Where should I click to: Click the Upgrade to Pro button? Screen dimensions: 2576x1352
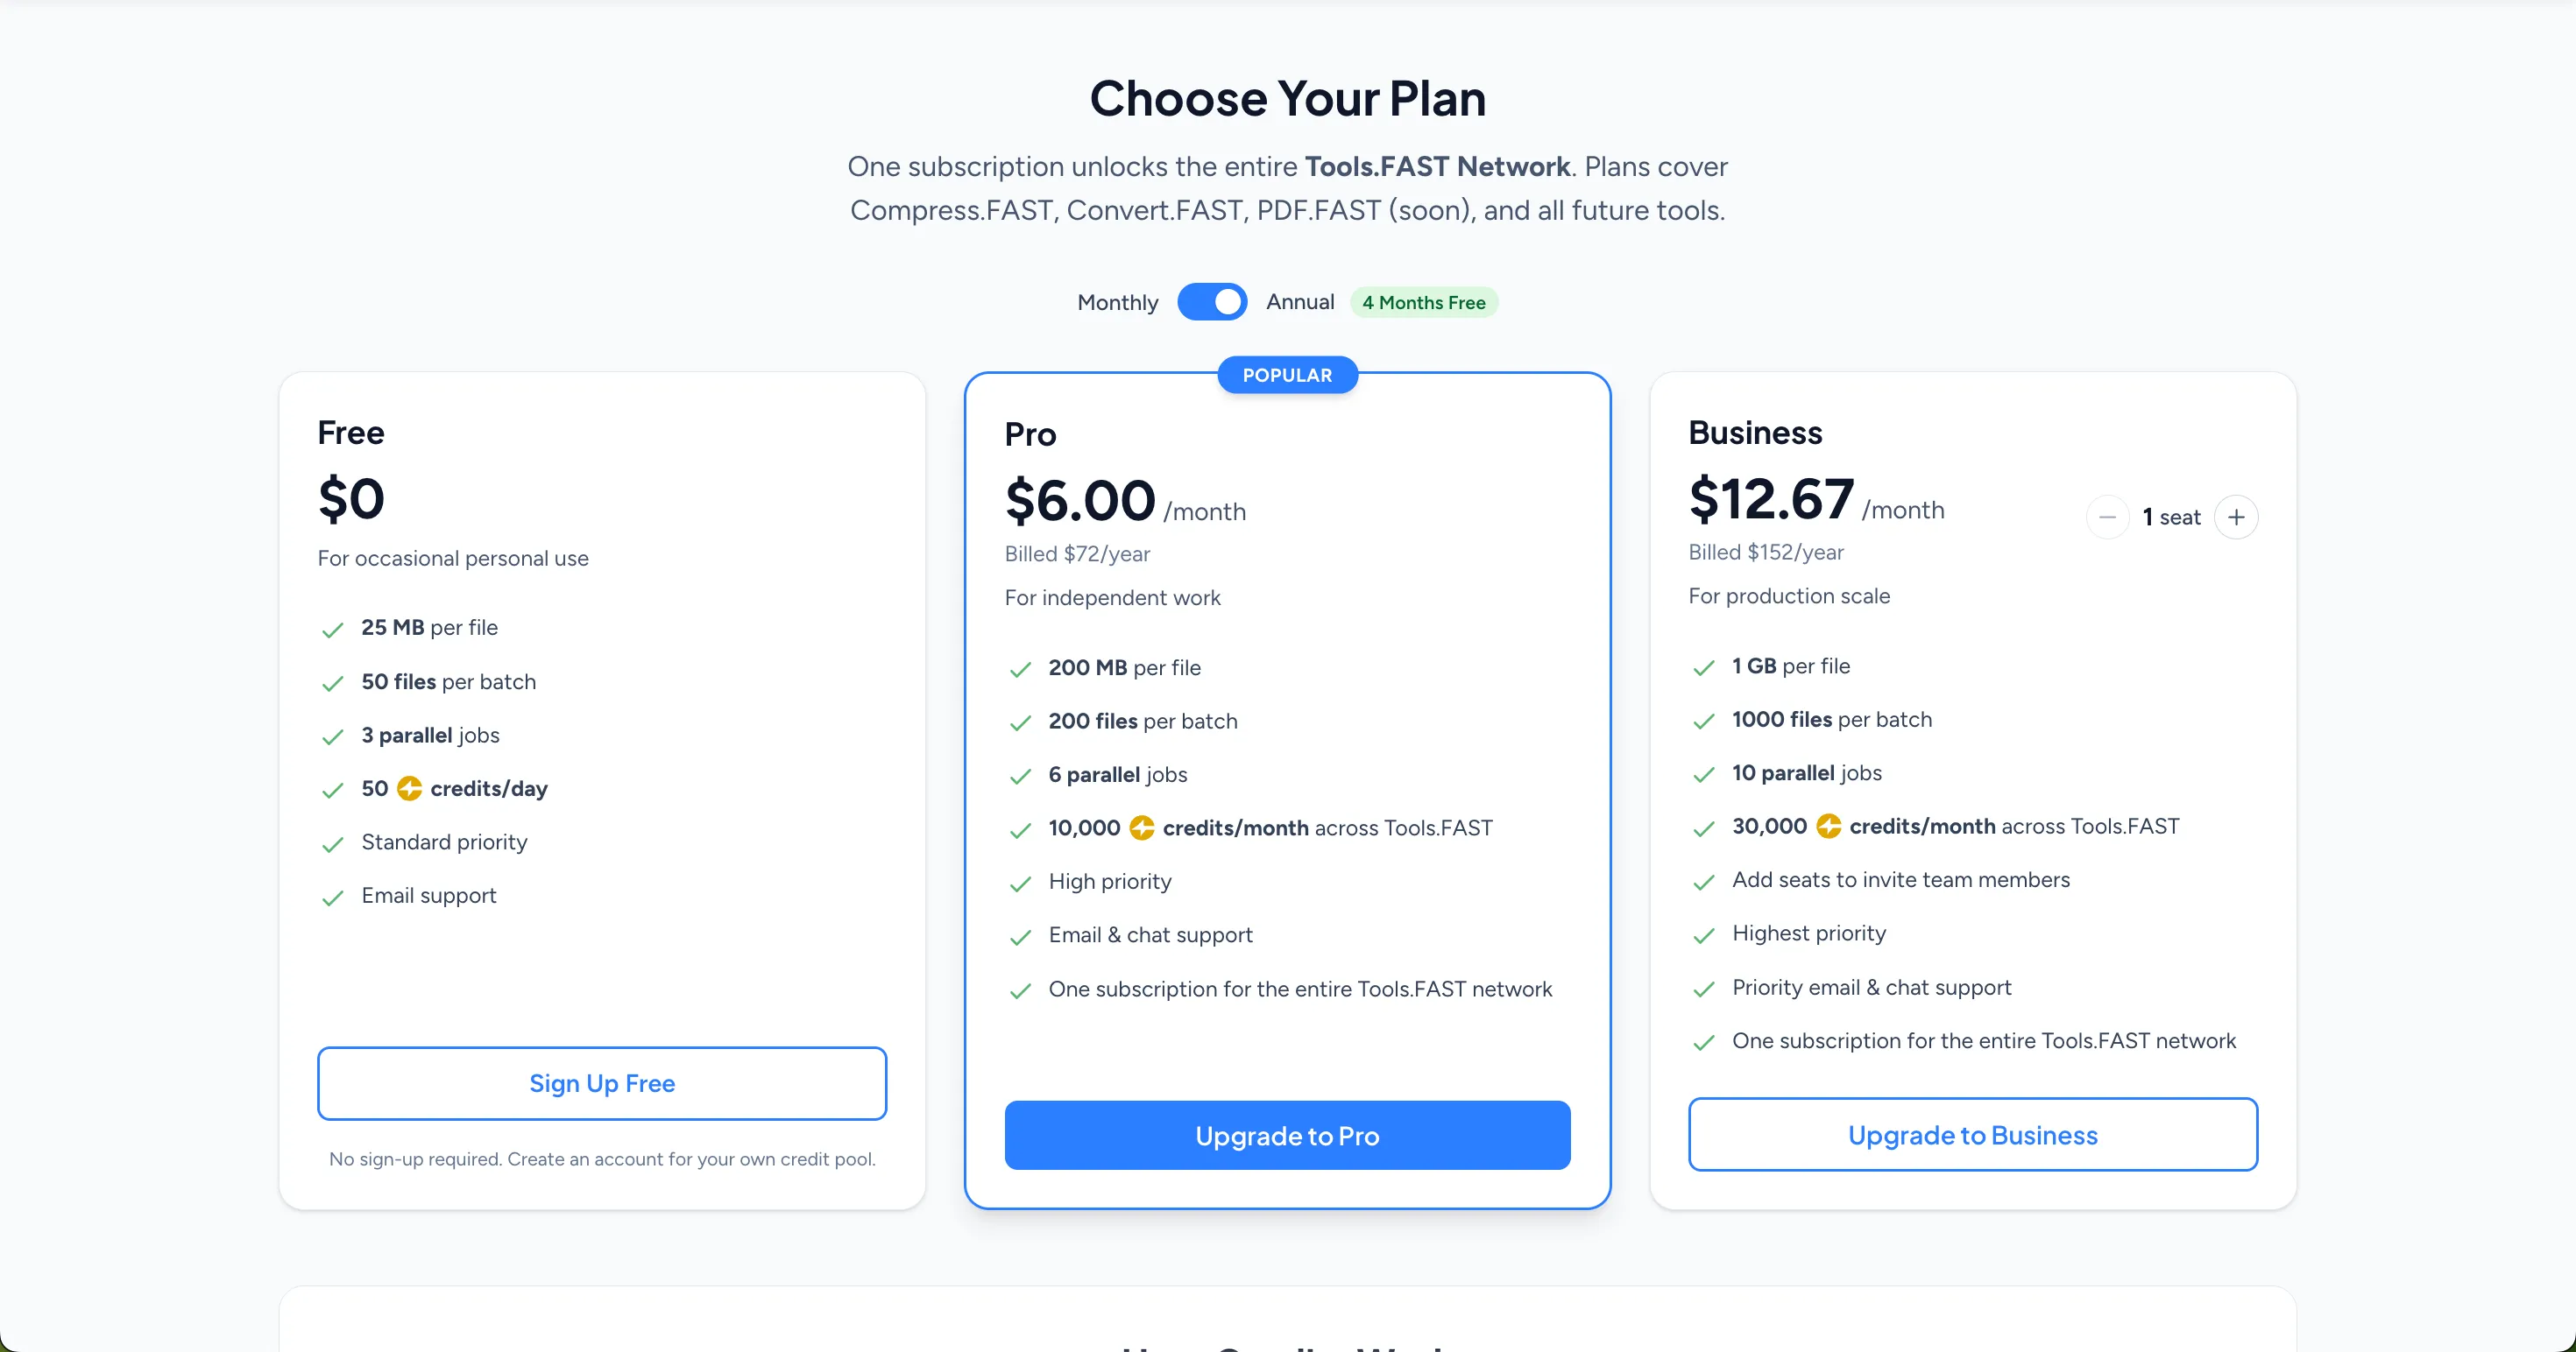click(x=1286, y=1135)
